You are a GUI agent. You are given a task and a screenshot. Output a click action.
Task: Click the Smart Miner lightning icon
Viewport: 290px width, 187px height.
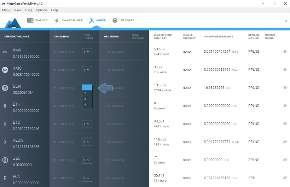tap(57, 21)
